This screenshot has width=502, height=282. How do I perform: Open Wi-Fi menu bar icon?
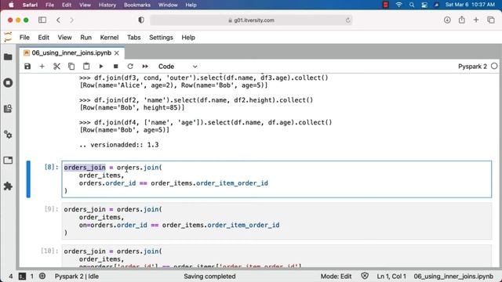(398, 5)
